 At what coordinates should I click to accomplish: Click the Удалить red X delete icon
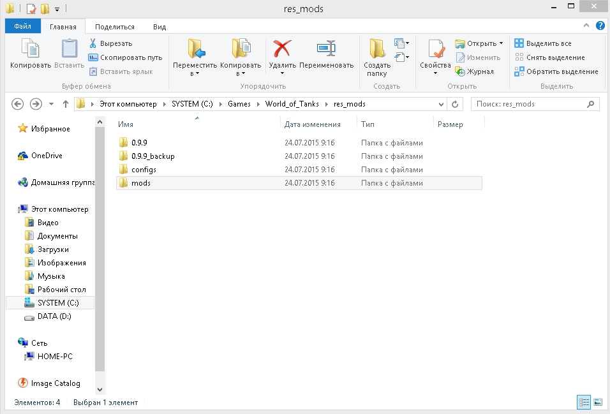tap(281, 50)
